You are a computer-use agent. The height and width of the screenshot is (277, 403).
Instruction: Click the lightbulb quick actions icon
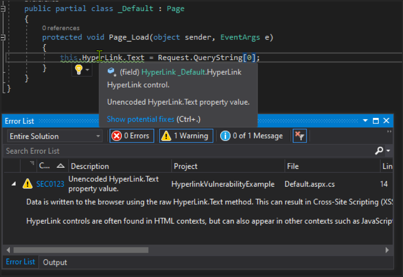point(79,69)
